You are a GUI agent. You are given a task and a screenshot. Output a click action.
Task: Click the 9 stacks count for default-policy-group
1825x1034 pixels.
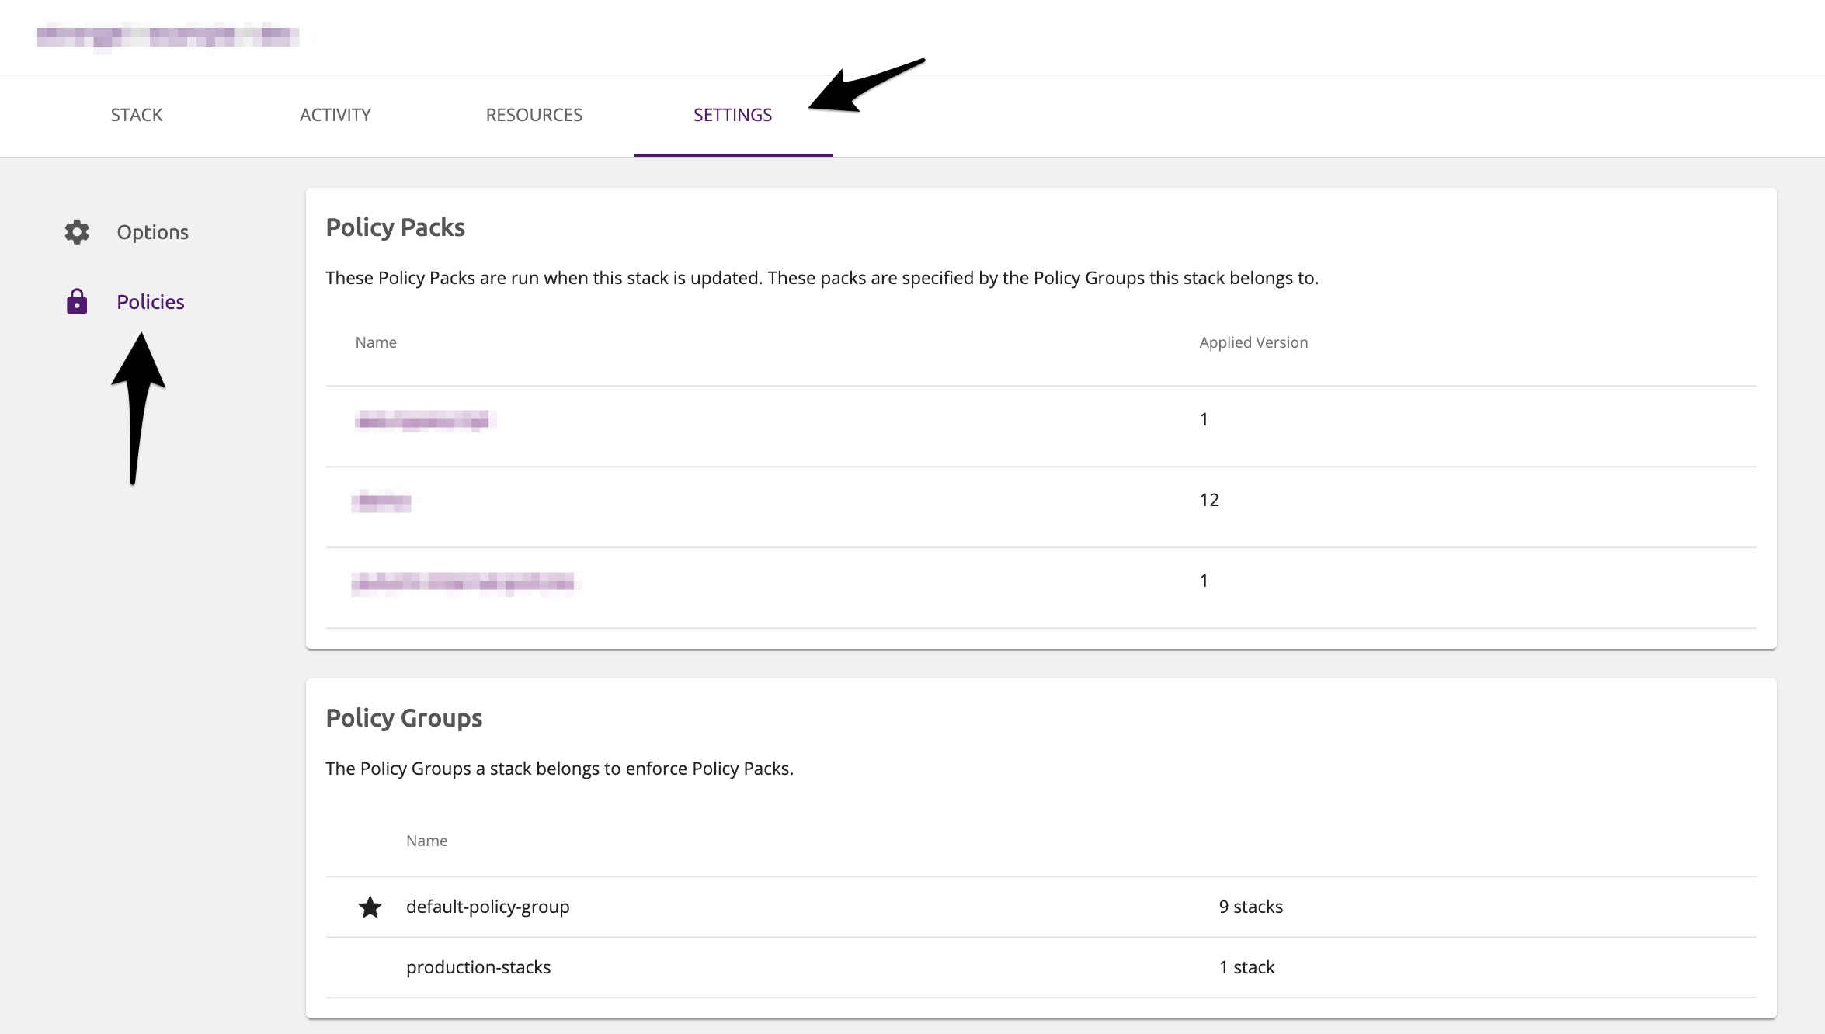click(x=1250, y=906)
